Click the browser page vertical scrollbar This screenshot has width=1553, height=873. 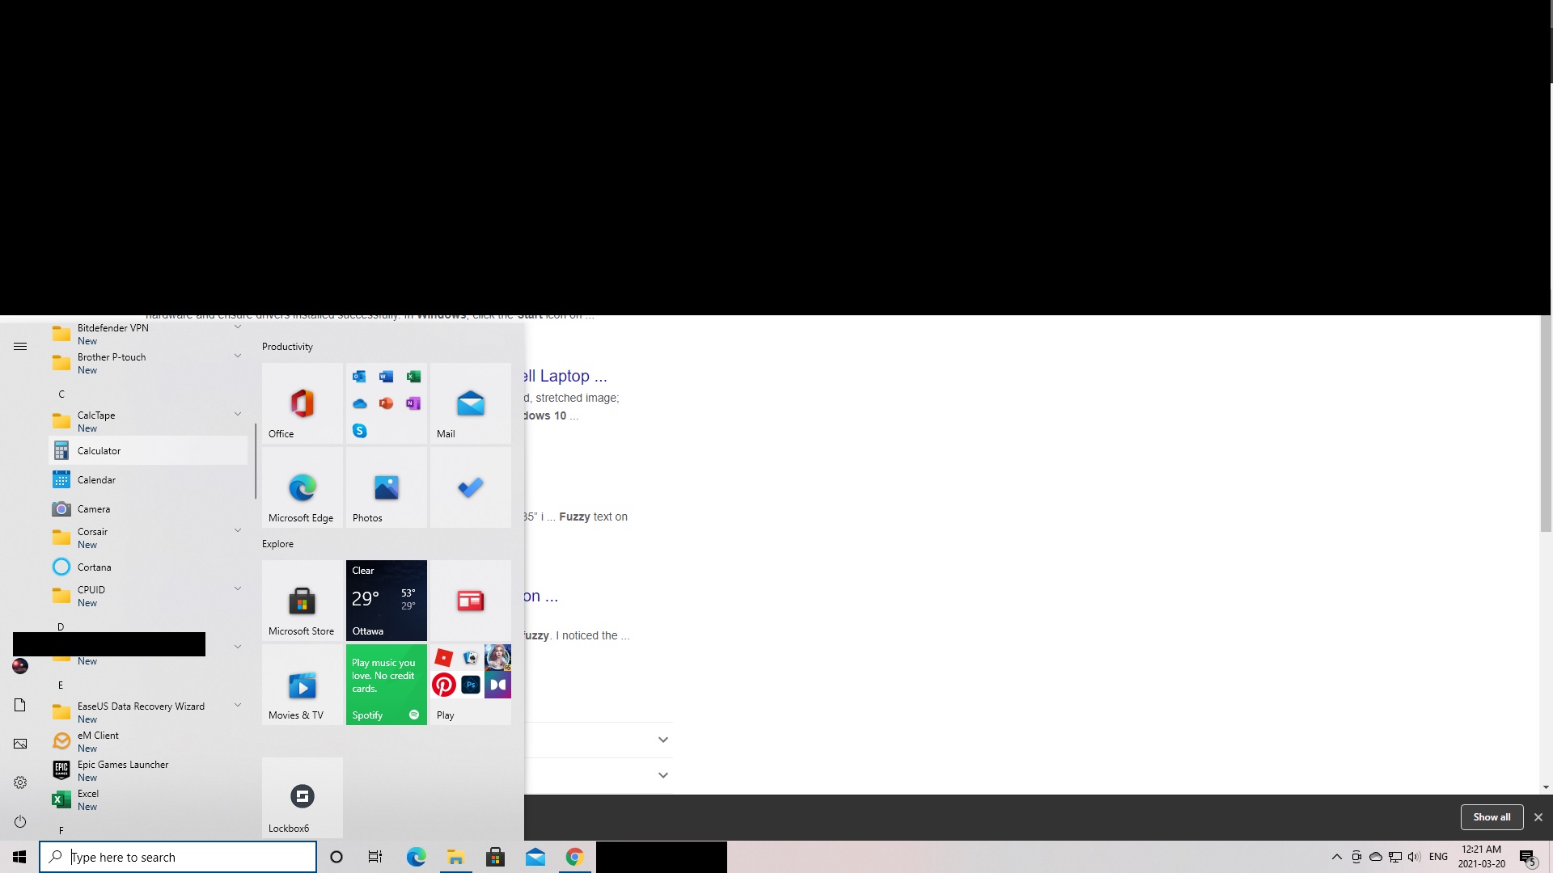pyautogui.click(x=1546, y=424)
